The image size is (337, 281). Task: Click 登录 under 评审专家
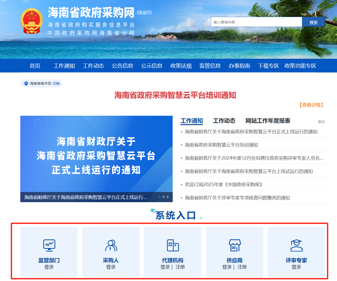click(x=296, y=267)
